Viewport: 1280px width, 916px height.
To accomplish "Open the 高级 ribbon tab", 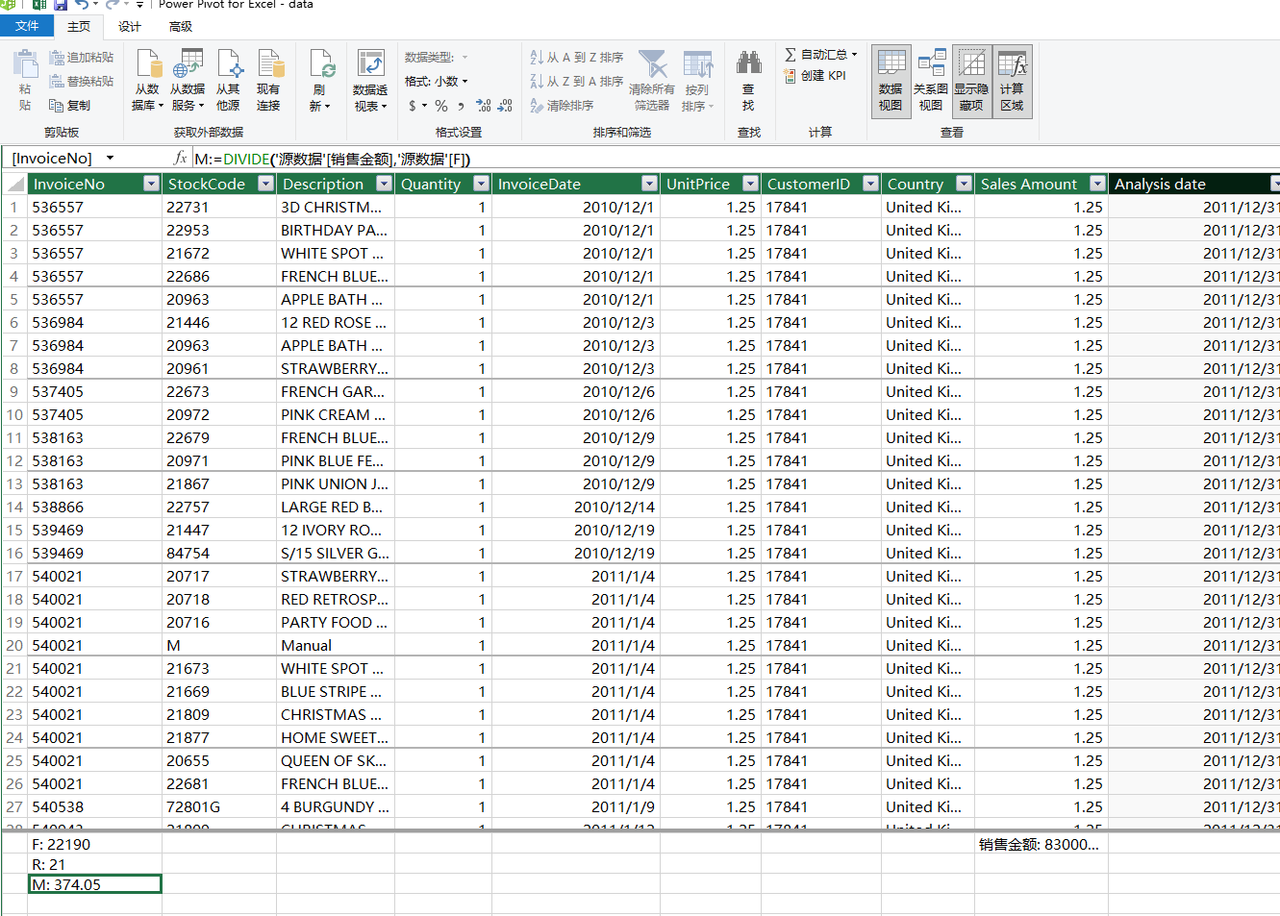I will coord(181,26).
